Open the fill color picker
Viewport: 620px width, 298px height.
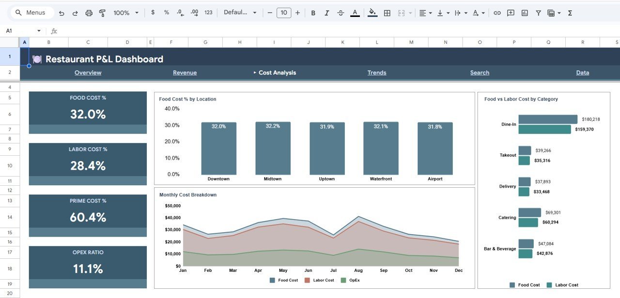[x=372, y=13]
